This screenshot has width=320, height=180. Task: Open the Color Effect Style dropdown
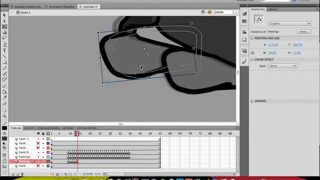pyautogui.click(x=282, y=65)
